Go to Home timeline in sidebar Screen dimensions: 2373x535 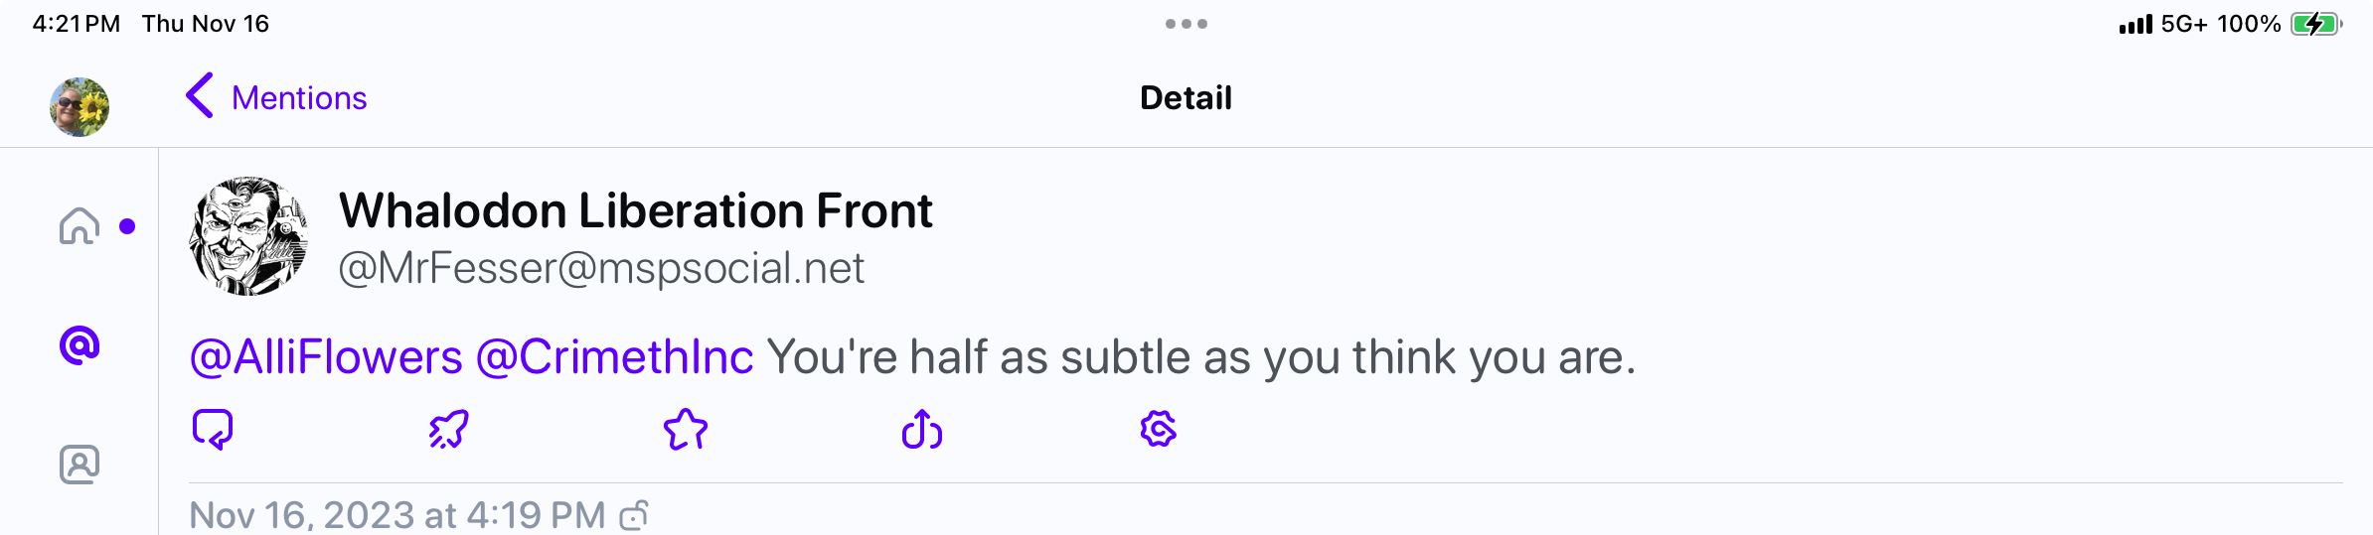click(x=79, y=226)
